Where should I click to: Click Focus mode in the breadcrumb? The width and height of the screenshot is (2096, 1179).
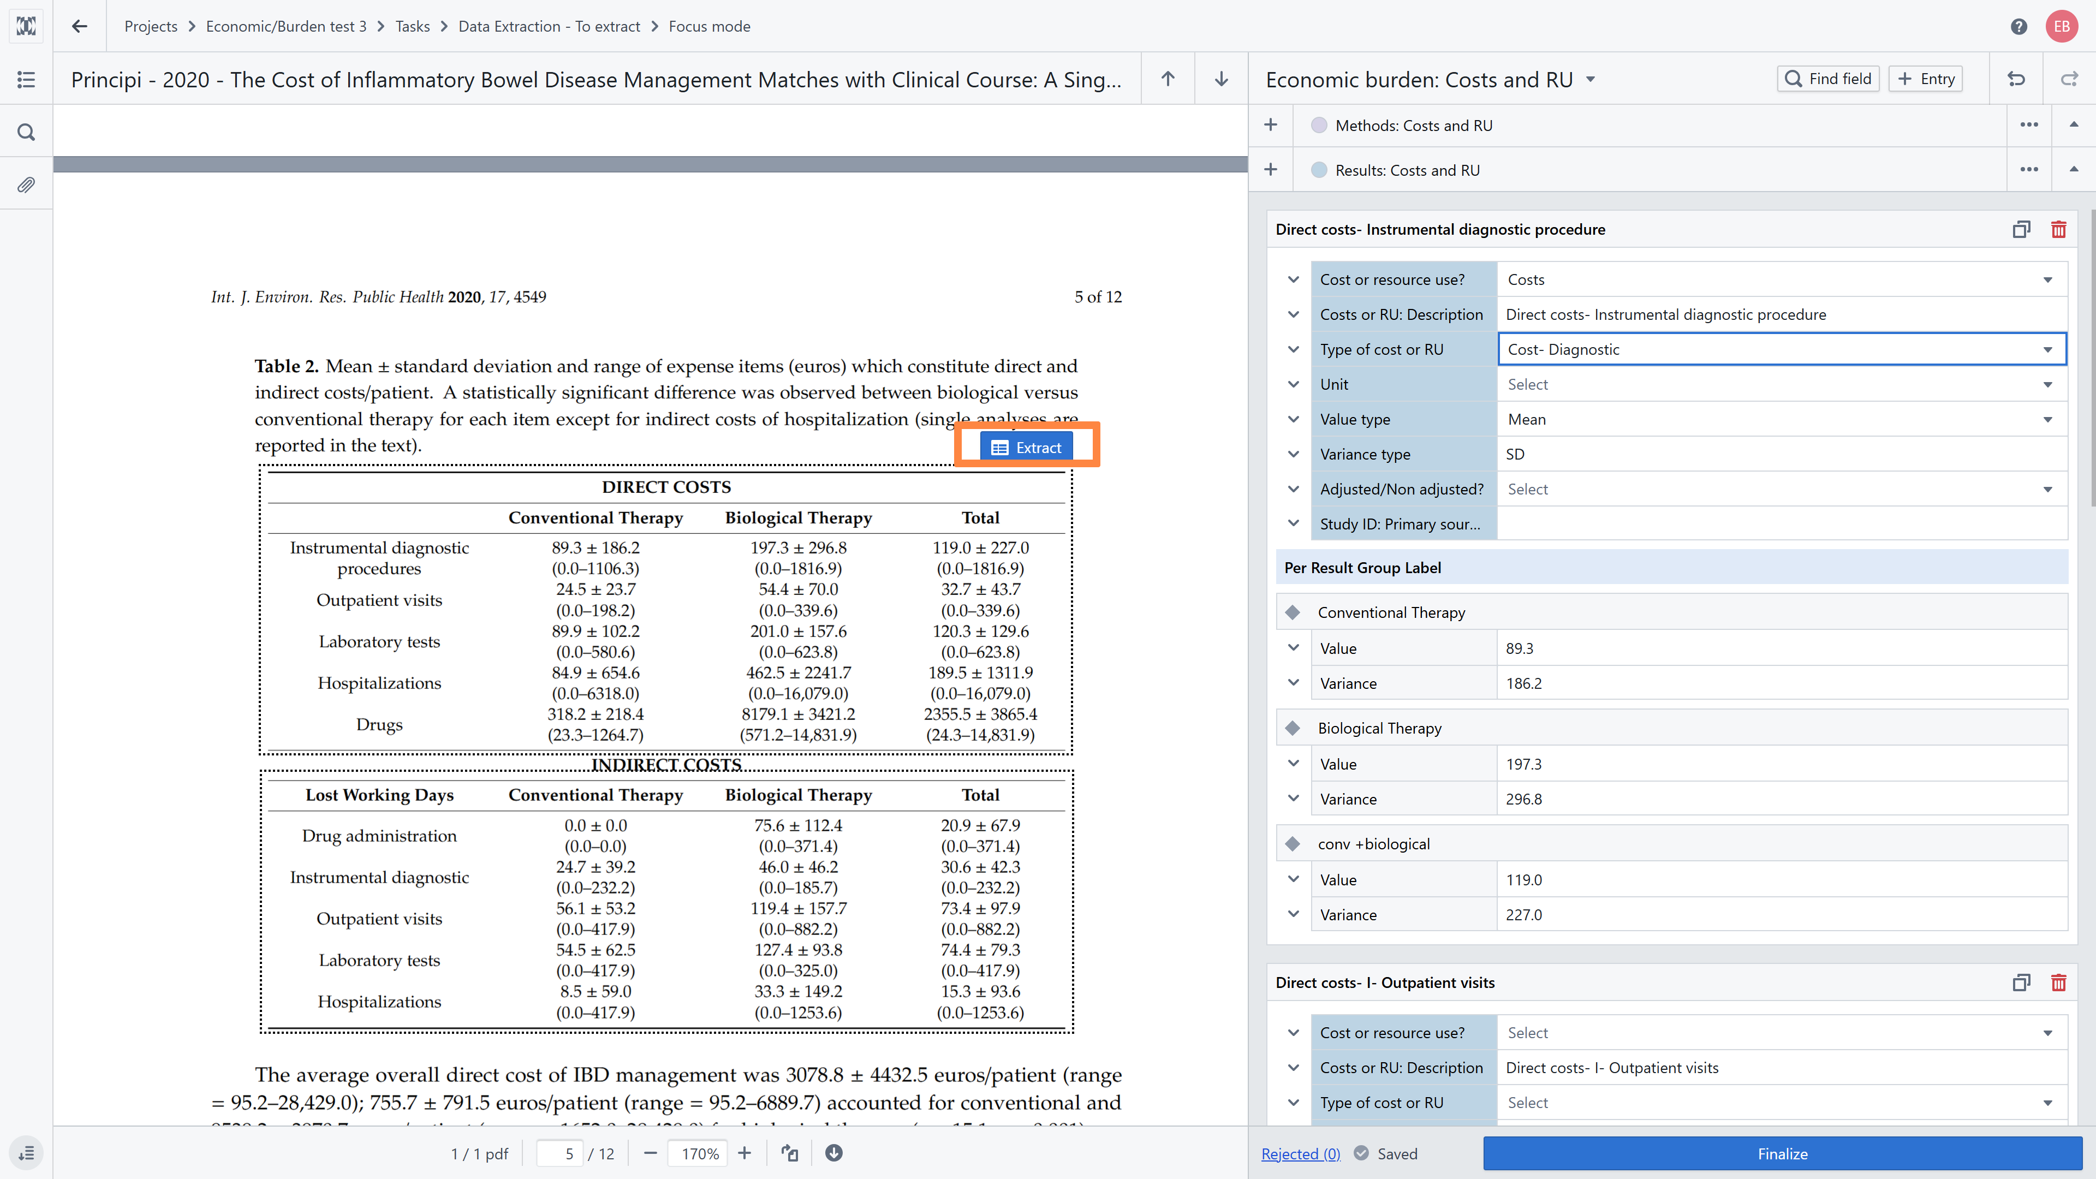coord(708,26)
